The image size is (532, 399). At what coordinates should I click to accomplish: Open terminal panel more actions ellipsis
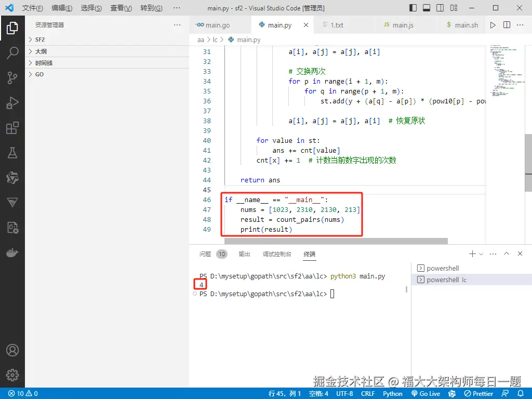(x=493, y=254)
